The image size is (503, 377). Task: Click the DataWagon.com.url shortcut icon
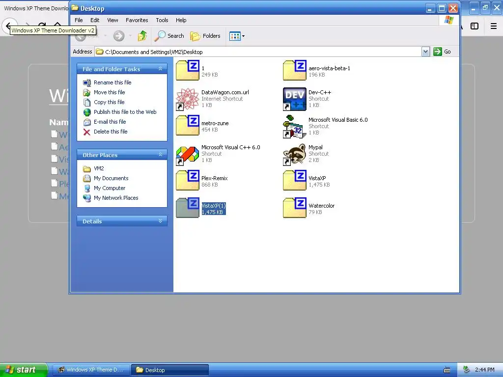188,99
